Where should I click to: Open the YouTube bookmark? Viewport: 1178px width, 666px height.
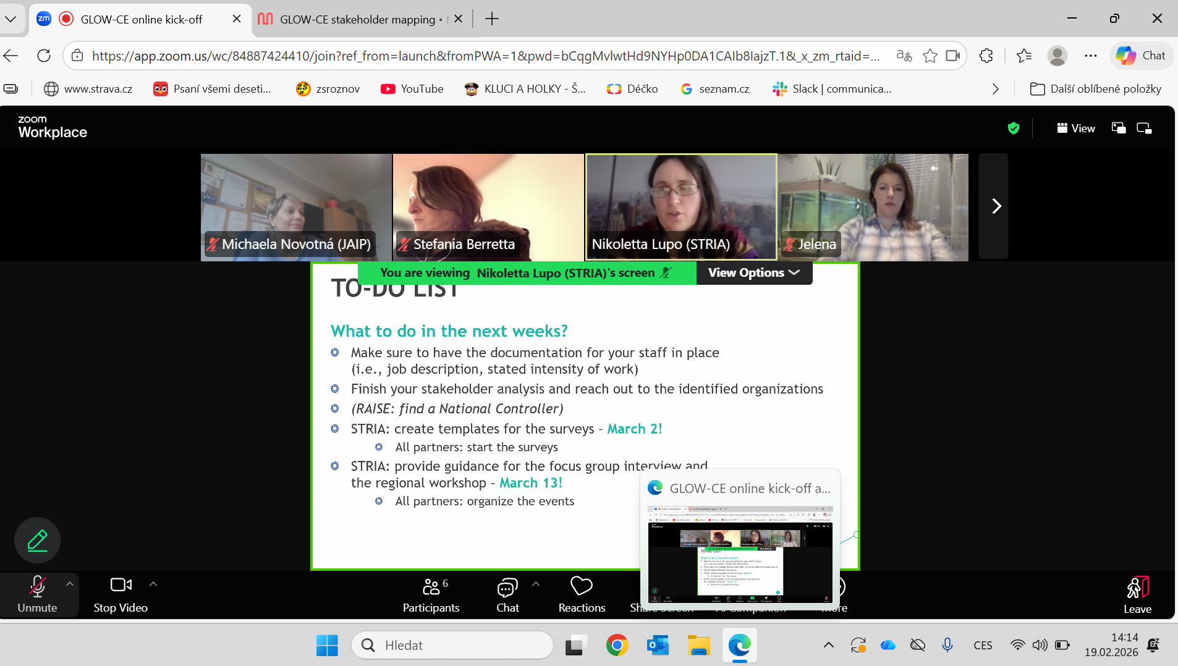[412, 89]
